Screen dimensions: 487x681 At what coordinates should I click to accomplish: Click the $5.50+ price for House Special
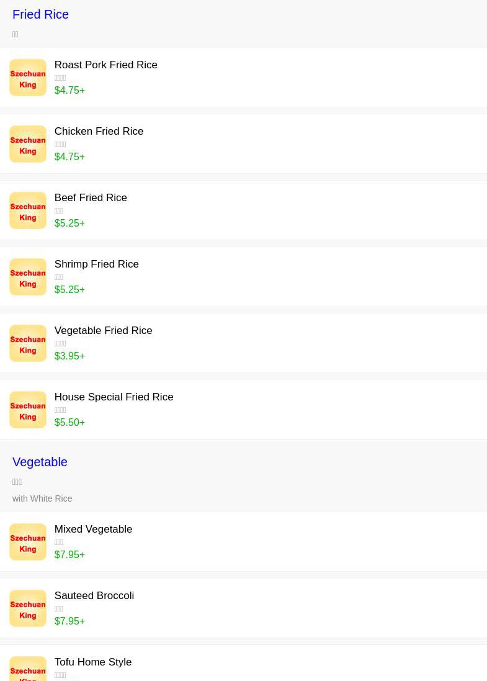pyautogui.click(x=69, y=422)
